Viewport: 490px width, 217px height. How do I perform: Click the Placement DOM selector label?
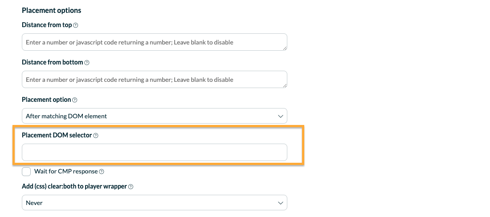(57, 135)
